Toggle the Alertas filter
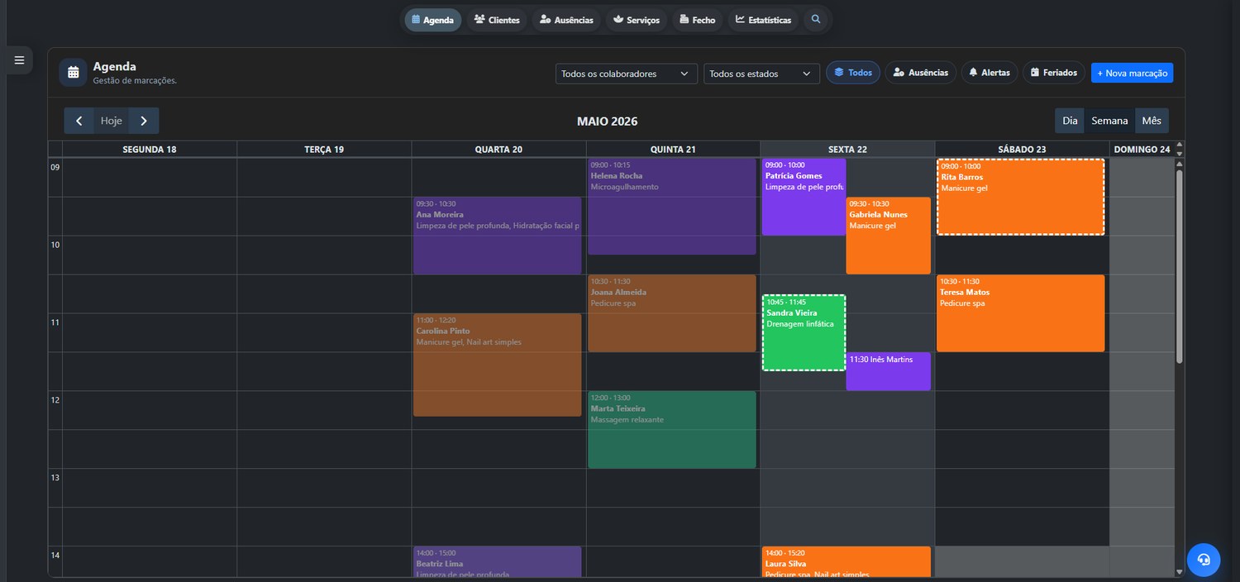Image resolution: width=1240 pixels, height=582 pixels. coord(990,73)
